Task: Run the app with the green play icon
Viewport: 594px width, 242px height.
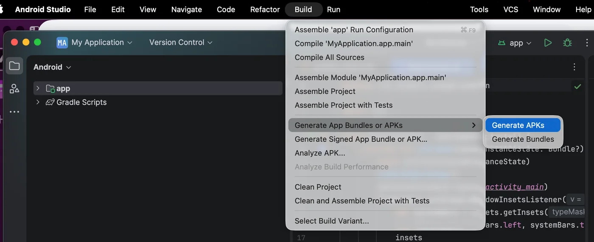Action: click(548, 43)
